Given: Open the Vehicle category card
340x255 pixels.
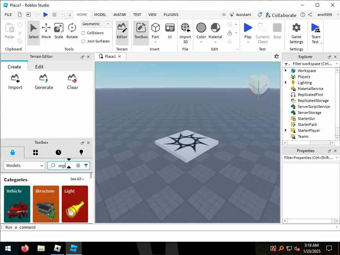Looking at the screenshot, I should (x=17, y=204).
